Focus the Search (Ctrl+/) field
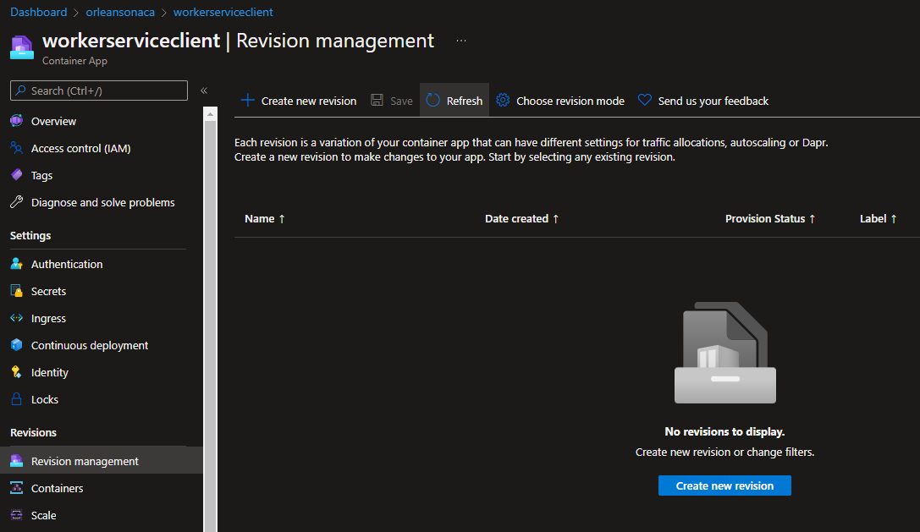Image resolution: width=920 pixels, height=532 pixels. click(98, 90)
